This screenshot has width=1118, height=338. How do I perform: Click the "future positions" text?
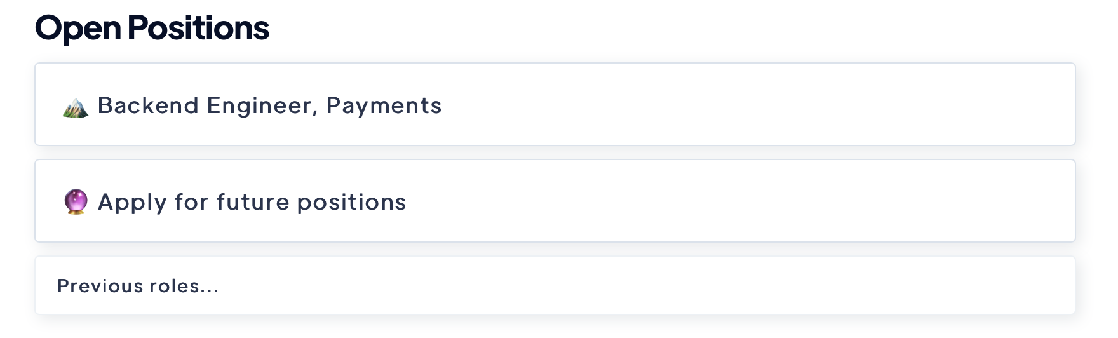[x=311, y=202]
